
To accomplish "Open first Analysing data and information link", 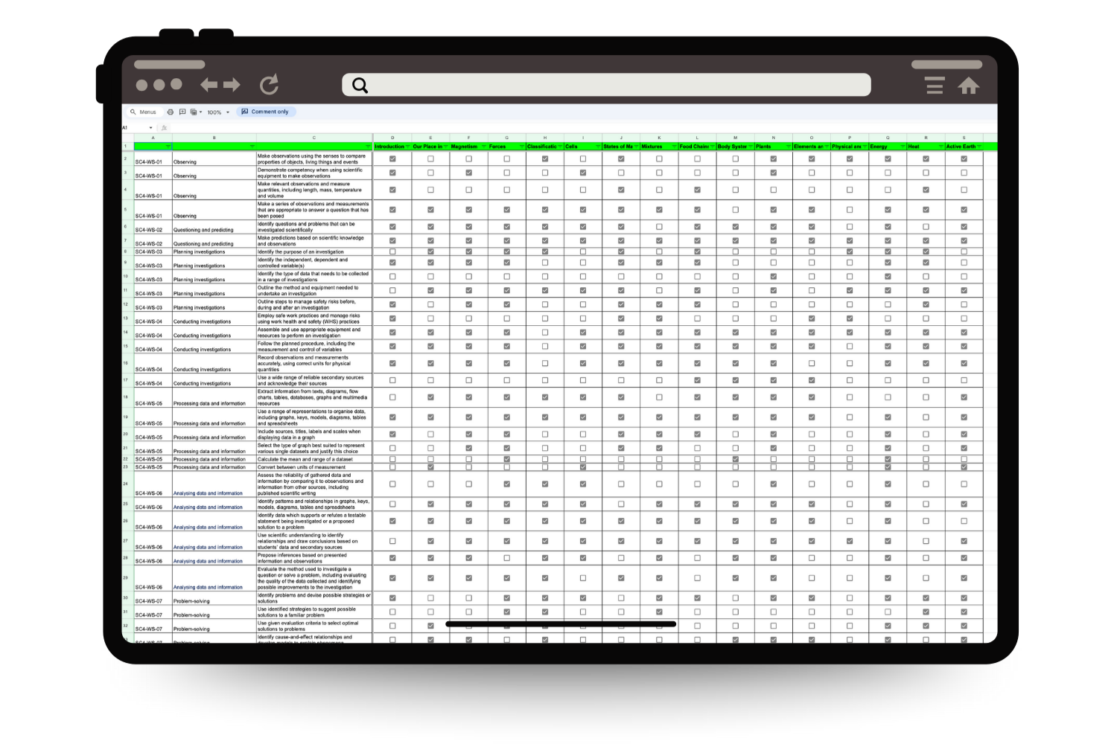I will click(208, 493).
